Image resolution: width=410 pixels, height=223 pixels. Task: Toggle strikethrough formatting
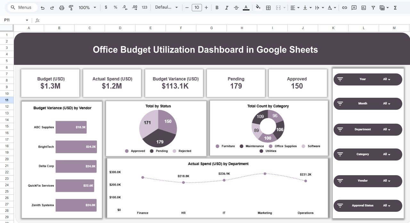pos(236,7)
